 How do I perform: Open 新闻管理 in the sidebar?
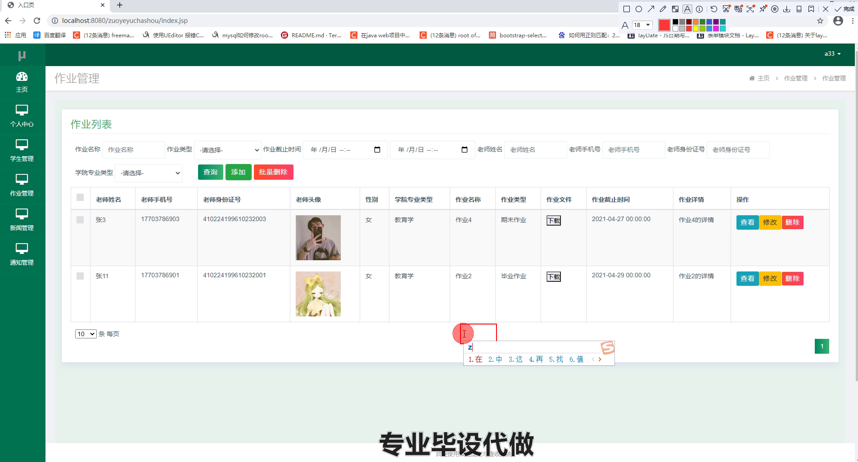pyautogui.click(x=22, y=221)
